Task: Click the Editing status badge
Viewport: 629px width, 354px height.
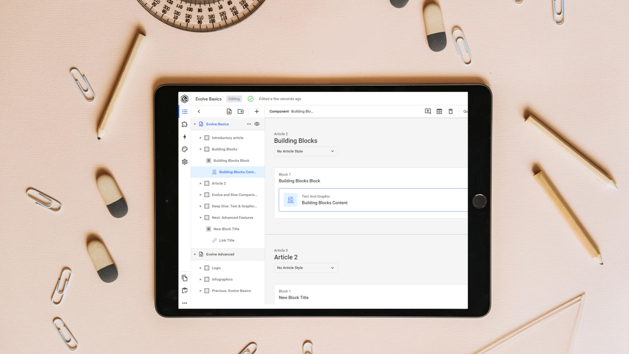Action: 234,99
